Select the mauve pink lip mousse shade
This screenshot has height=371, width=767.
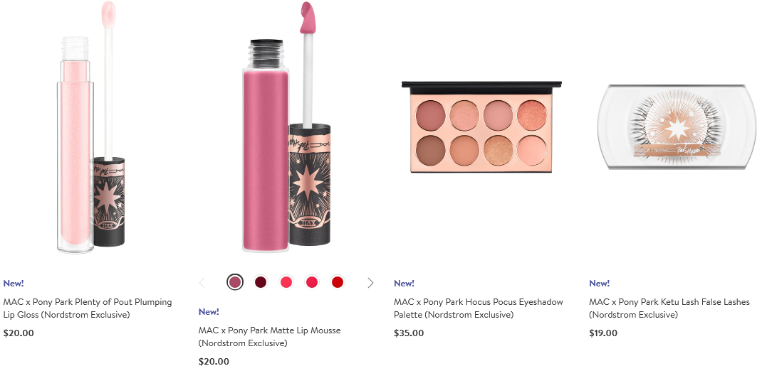tap(235, 282)
